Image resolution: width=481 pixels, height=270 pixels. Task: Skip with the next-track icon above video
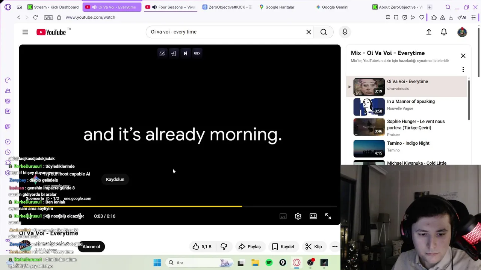(185, 53)
